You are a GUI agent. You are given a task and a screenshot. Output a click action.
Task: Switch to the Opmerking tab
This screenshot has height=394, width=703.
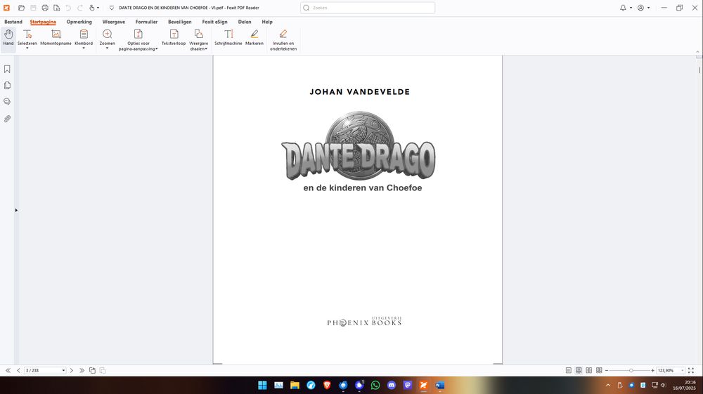tap(79, 22)
